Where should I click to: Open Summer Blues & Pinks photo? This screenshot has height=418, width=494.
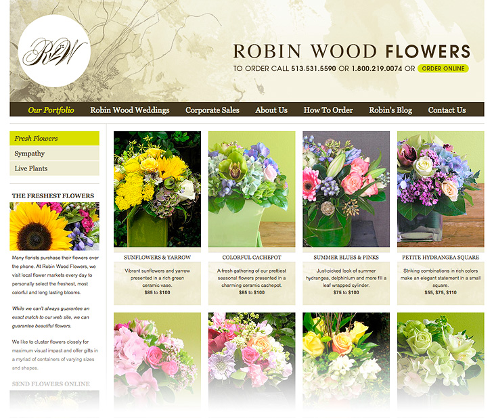pos(346,189)
